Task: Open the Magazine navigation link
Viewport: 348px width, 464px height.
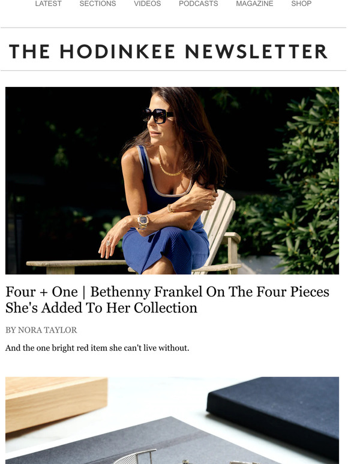Action: 254,4
